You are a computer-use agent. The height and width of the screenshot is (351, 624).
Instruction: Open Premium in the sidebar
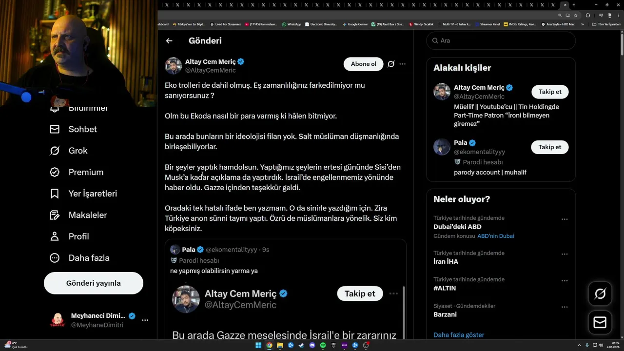click(x=77, y=172)
